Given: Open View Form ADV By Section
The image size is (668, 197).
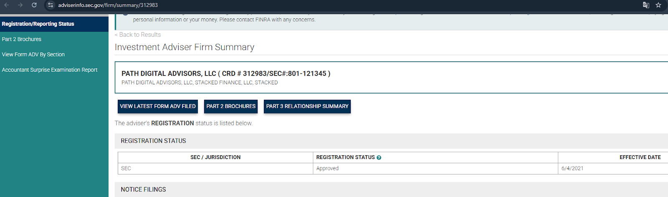Looking at the screenshot, I should point(33,55).
